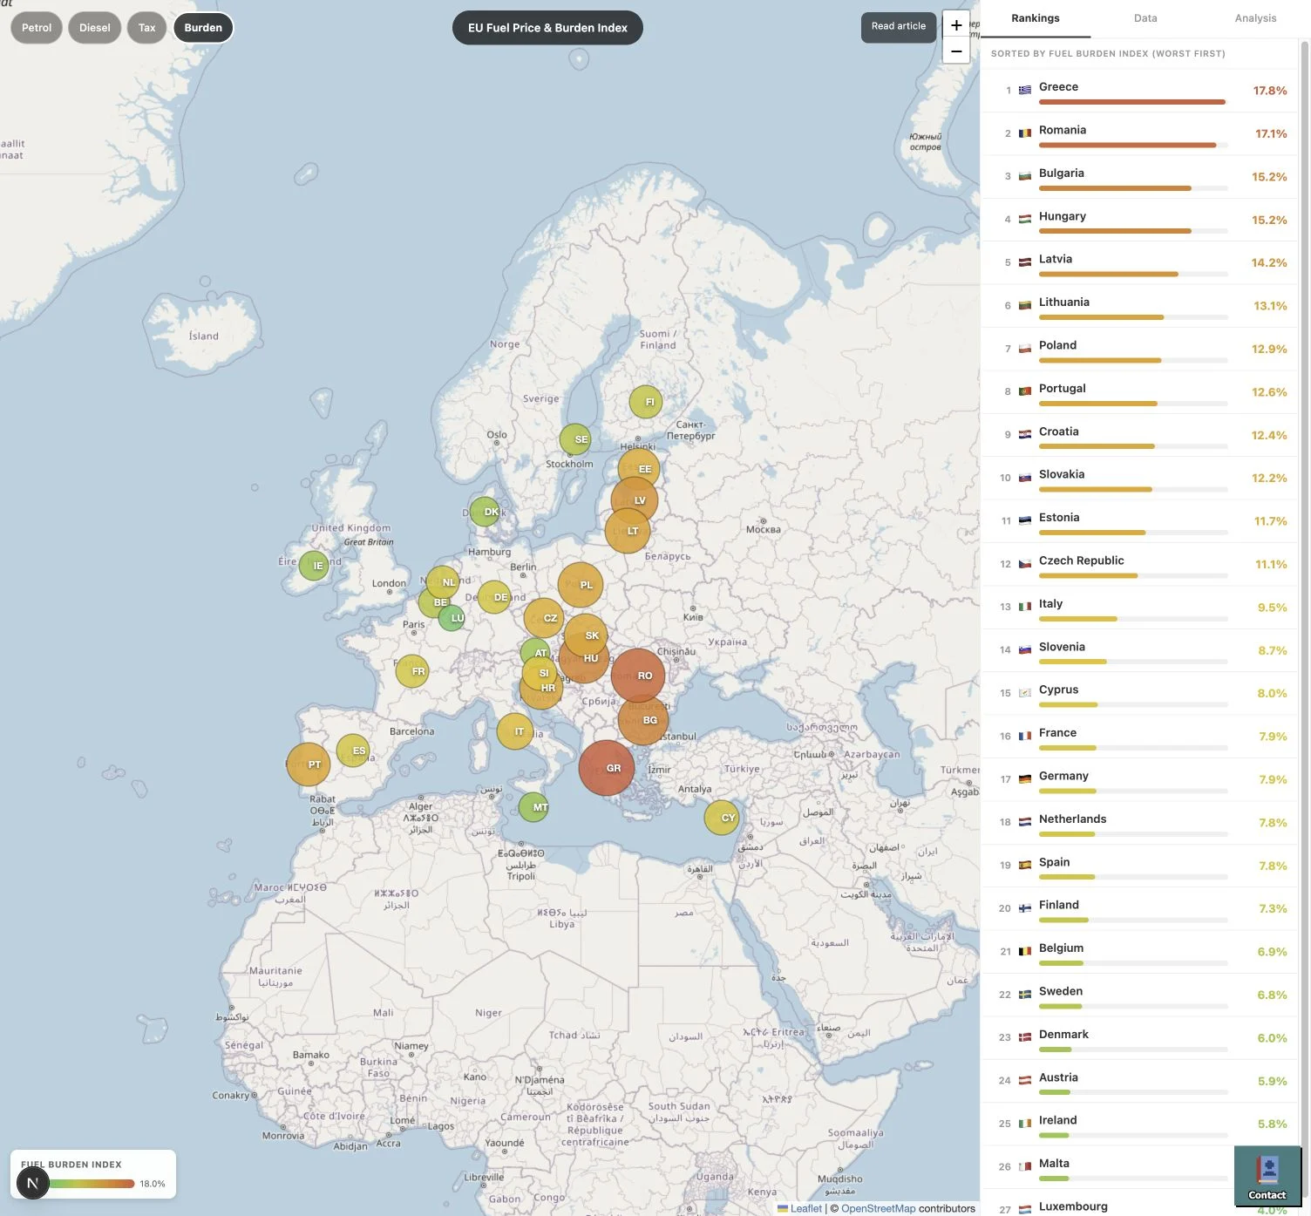1311x1216 pixels.
Task: Click the FR map marker
Action: coord(412,671)
